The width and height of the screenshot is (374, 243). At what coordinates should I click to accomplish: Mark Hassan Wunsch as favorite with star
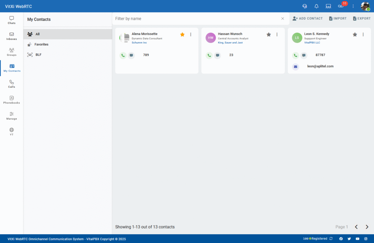point(269,35)
